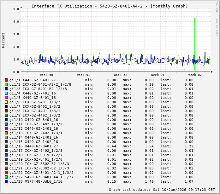The image size is (220, 194).
Task: Click the Week 50 axis label
Action: point(46,75)
